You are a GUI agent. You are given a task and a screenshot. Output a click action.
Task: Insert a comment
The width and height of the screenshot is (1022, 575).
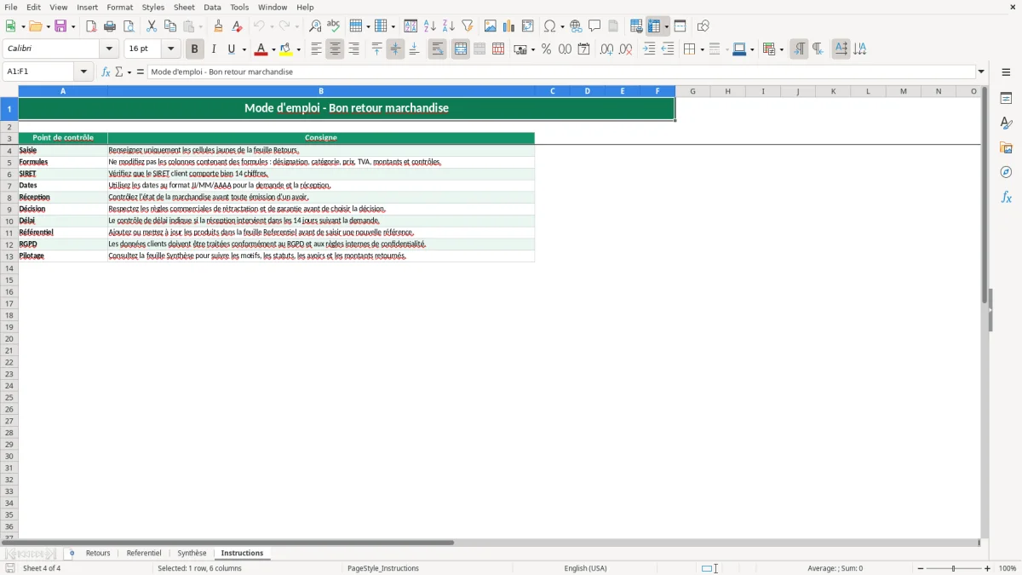tap(594, 26)
